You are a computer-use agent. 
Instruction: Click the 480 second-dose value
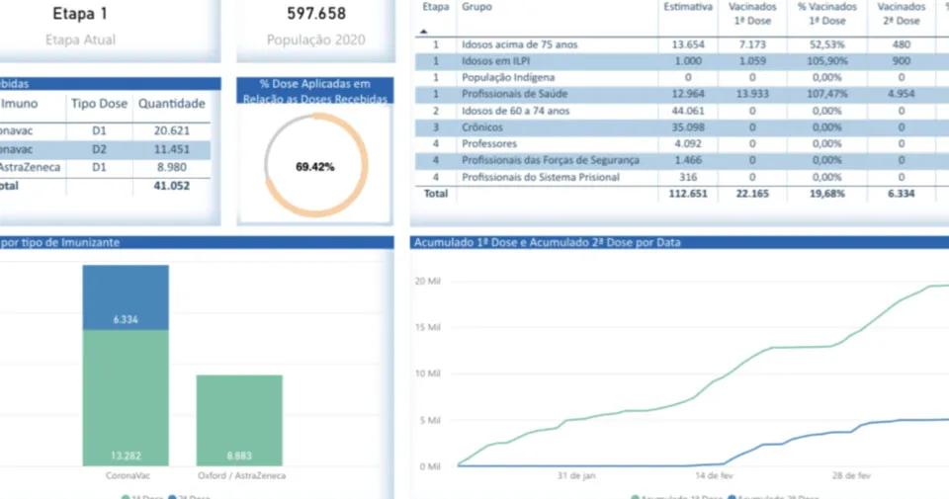click(902, 44)
